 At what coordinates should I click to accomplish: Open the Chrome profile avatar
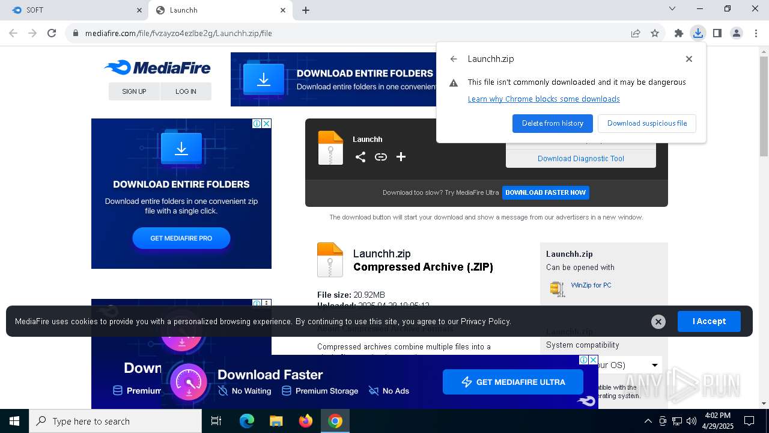pyautogui.click(x=737, y=33)
